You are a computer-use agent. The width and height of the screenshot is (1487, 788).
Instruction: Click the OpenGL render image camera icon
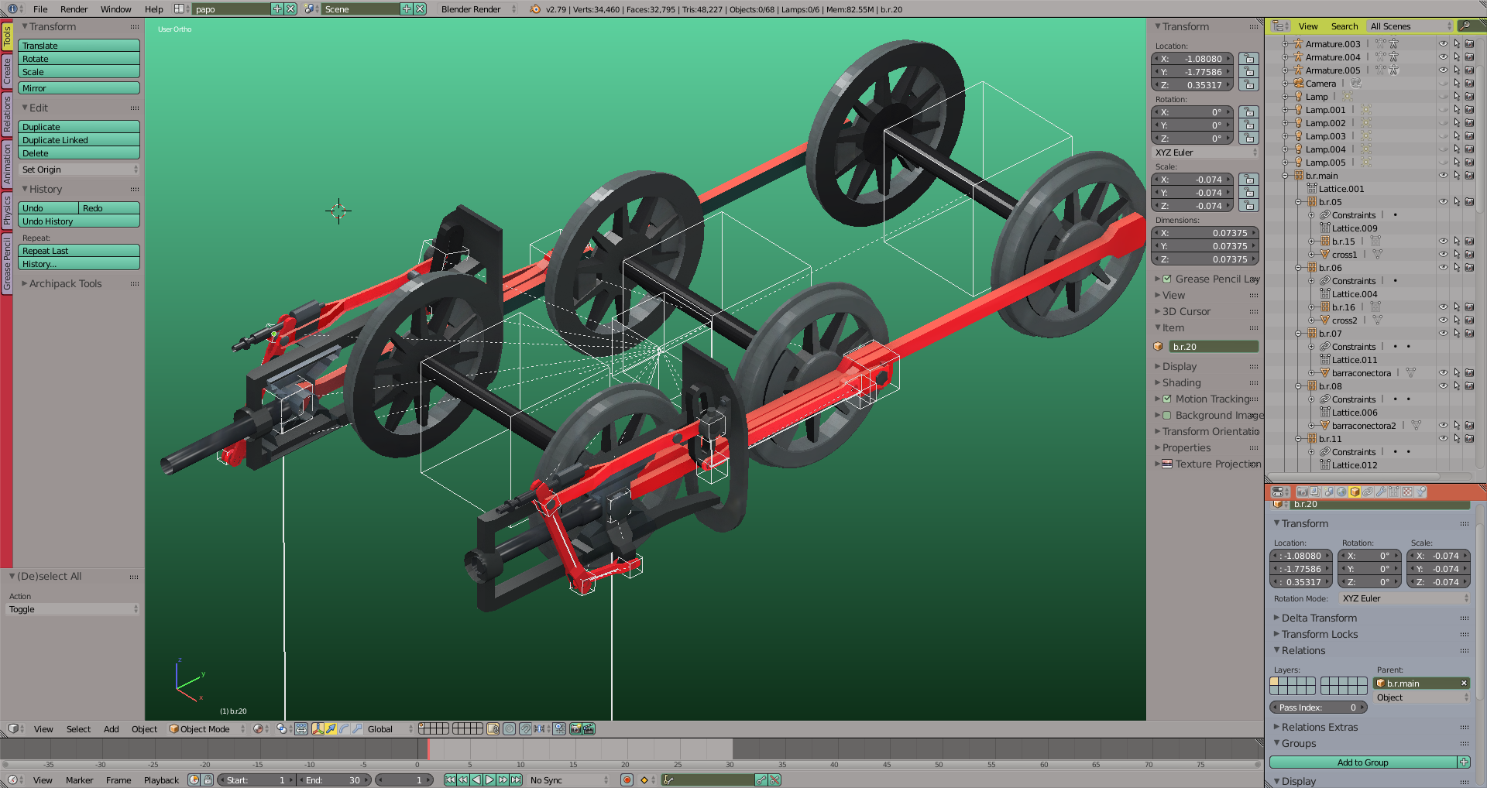(x=575, y=728)
